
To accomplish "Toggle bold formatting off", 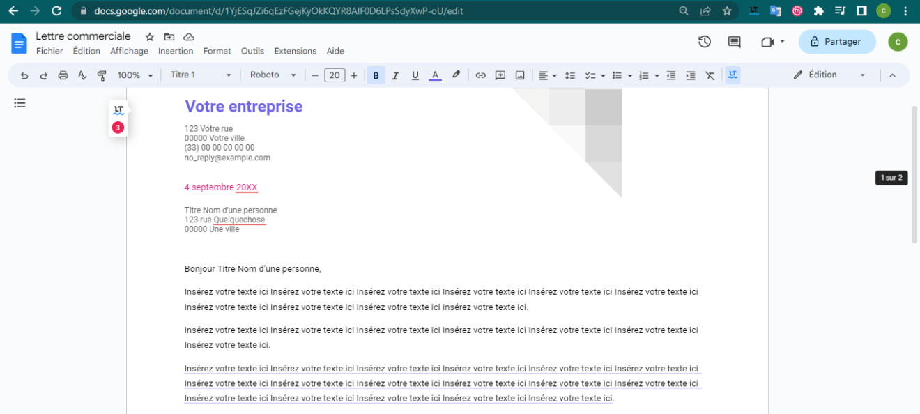I will pos(376,75).
